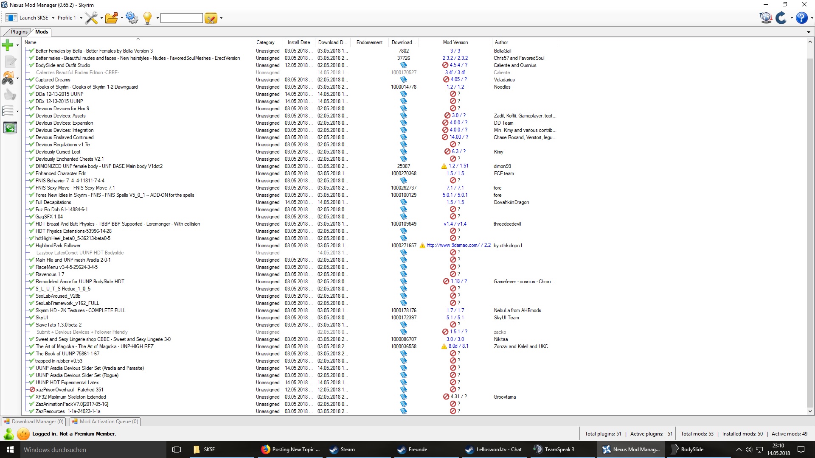Open the v1.4 / v1.4 version link
This screenshot has width=815, height=458.
[455, 224]
